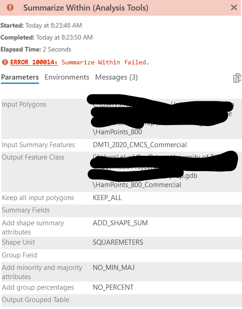Click the SQUAREMETERS shape unit value

click(x=118, y=242)
